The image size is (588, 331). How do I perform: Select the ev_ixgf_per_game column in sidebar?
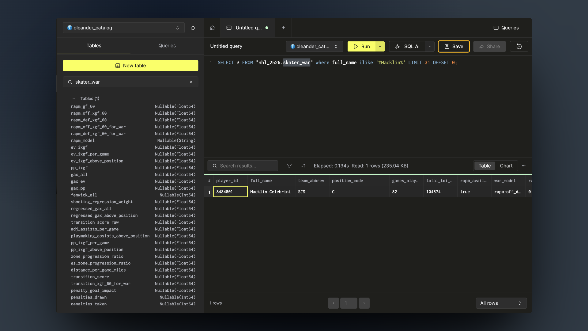(x=133, y=154)
